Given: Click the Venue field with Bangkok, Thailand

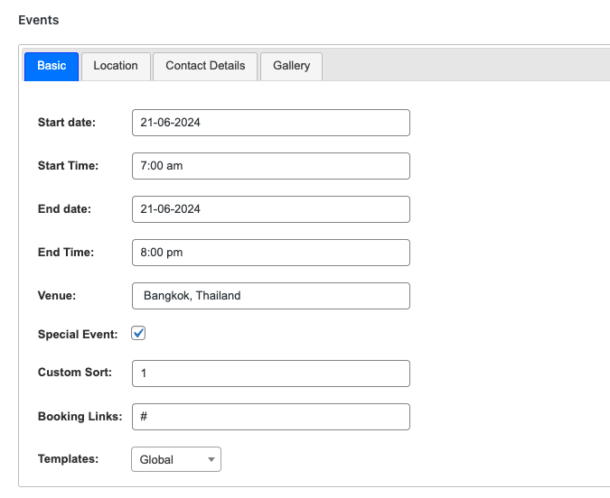Looking at the screenshot, I should tap(270, 296).
